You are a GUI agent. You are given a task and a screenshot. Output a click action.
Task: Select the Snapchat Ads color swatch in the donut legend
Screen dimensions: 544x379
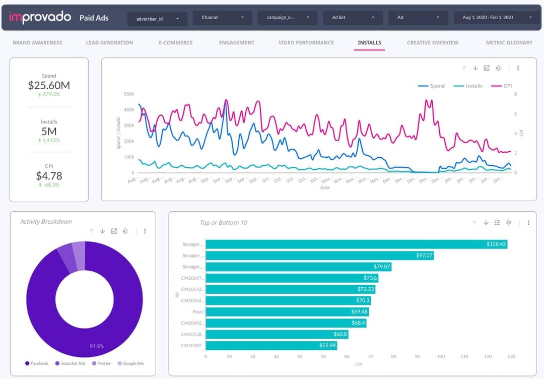coord(56,363)
